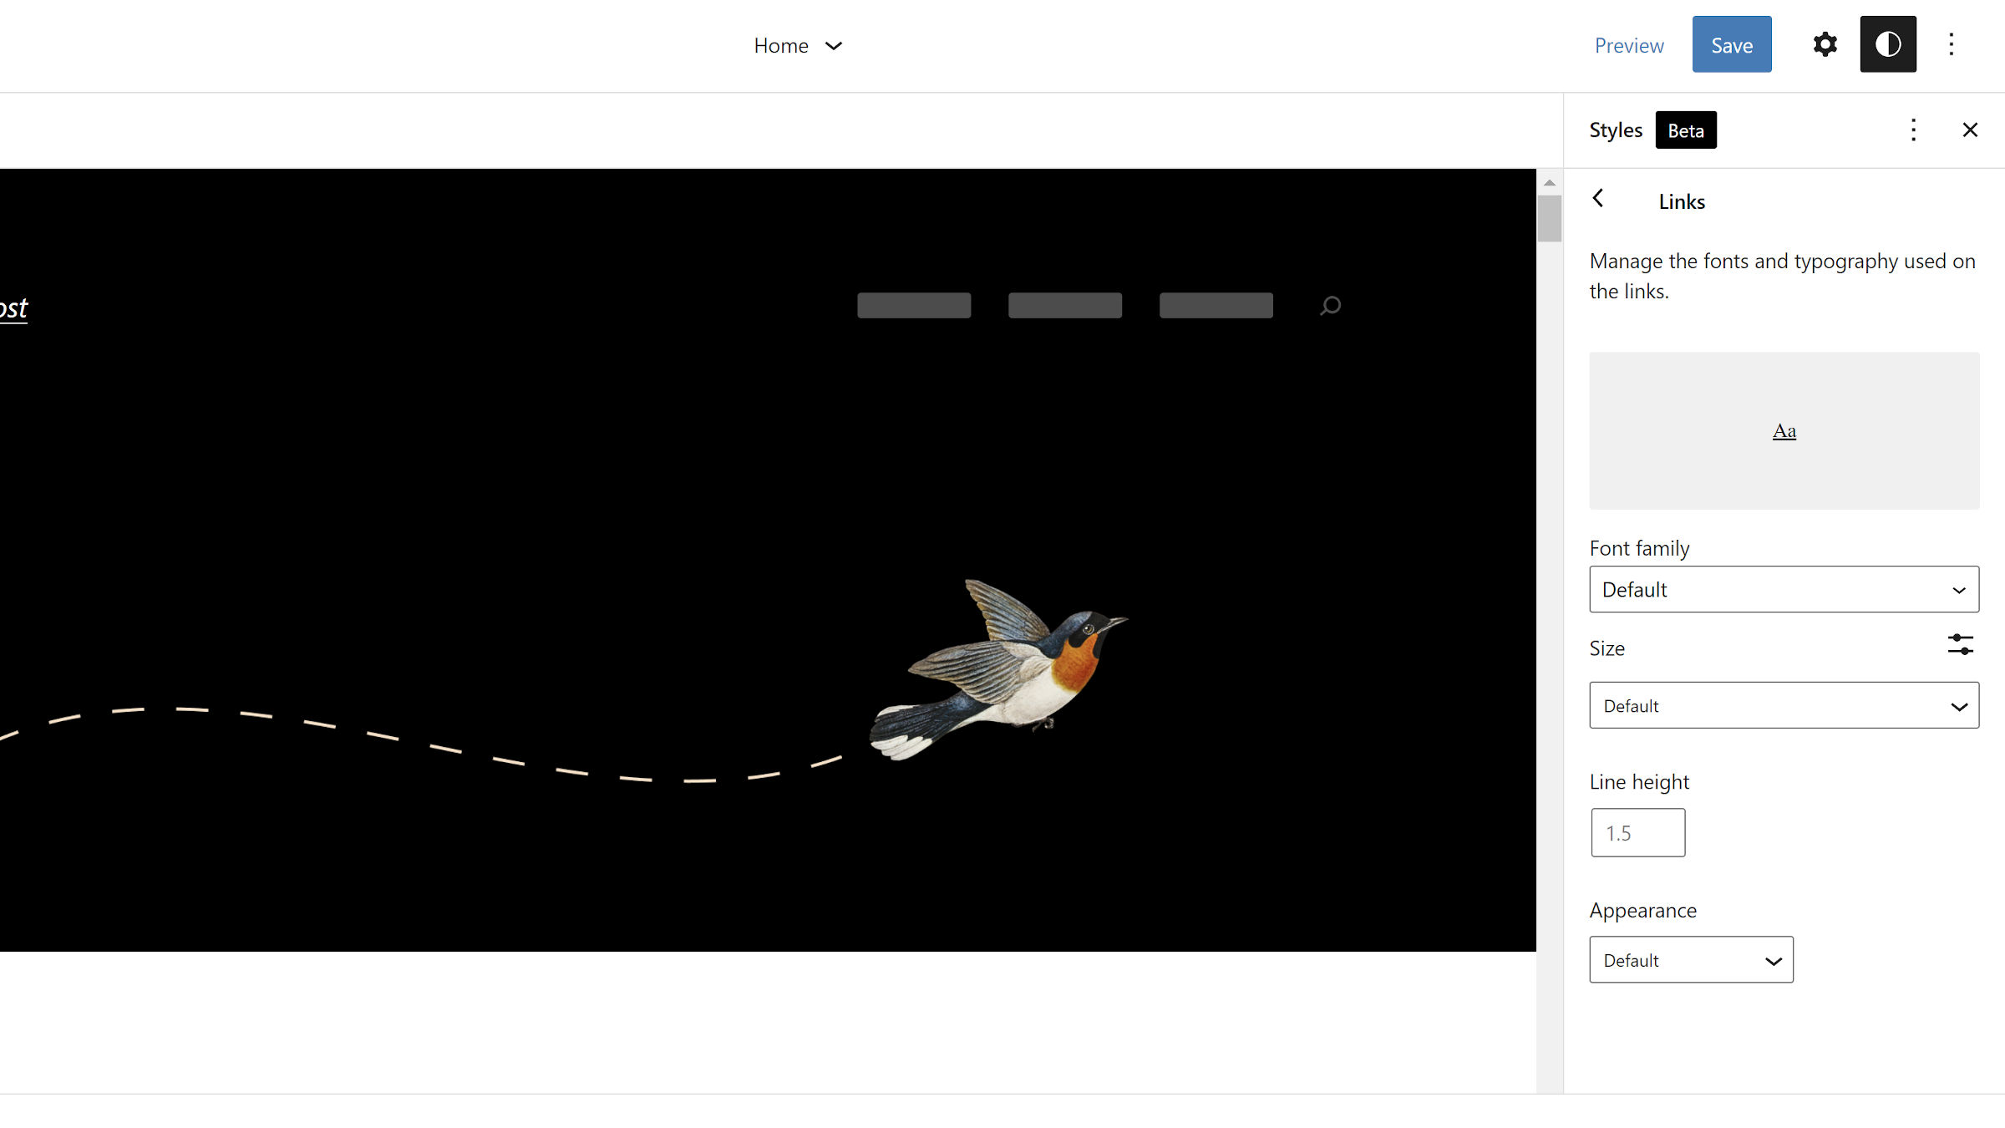Go back from the Links panel

[1598, 199]
